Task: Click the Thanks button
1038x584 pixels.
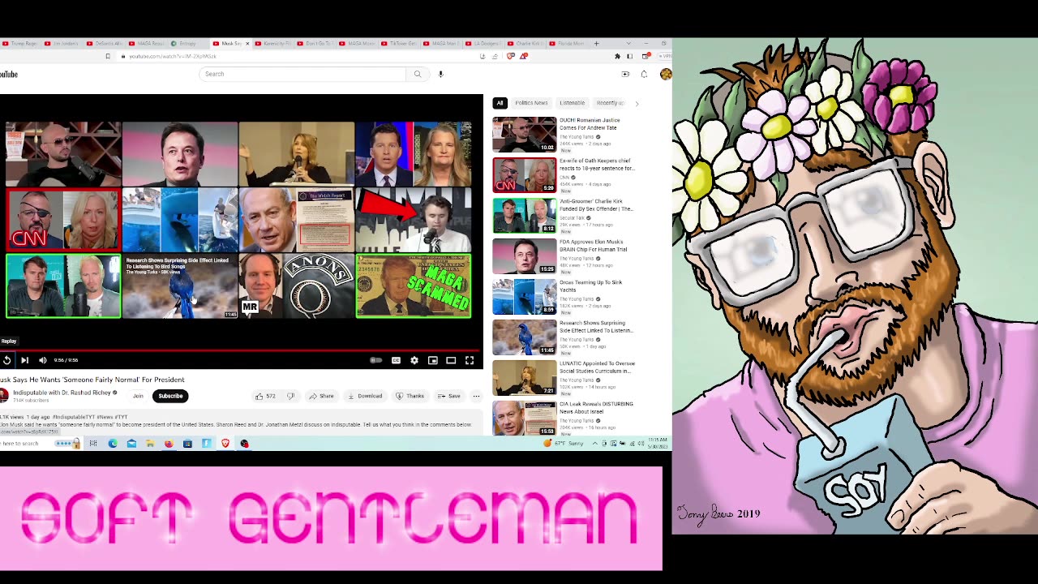Action: [410, 396]
